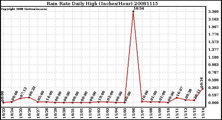This screenshot has width=222, height=120.
Task: Select the 10/26 x-axis date
Action: coord(30,113)
